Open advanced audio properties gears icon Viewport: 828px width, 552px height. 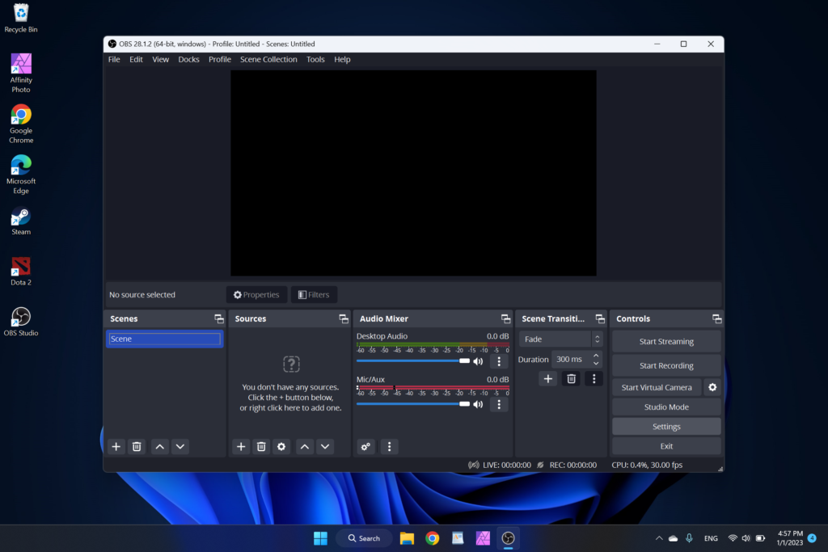point(366,446)
